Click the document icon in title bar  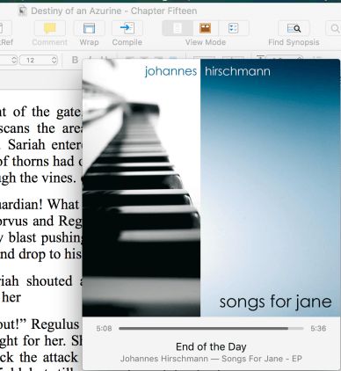click(22, 11)
